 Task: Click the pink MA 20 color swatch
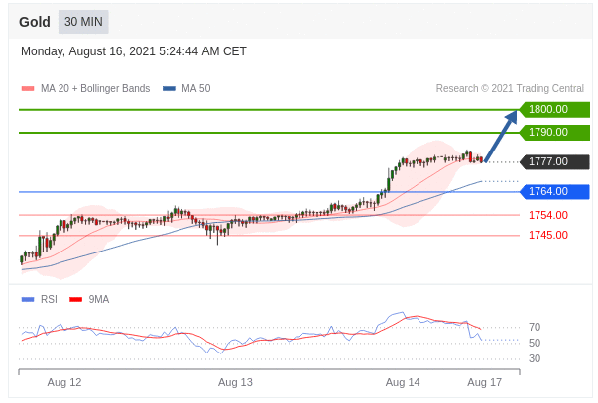28,89
